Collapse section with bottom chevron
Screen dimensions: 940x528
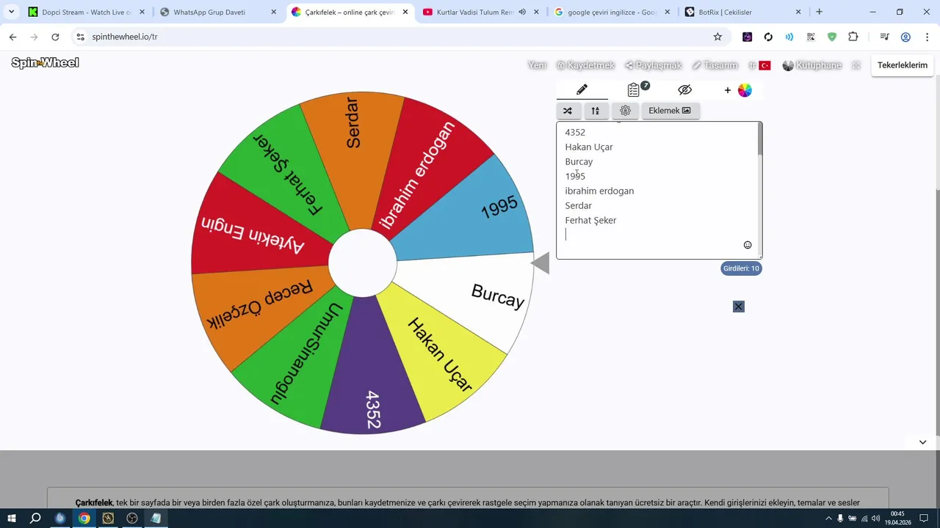(x=922, y=442)
